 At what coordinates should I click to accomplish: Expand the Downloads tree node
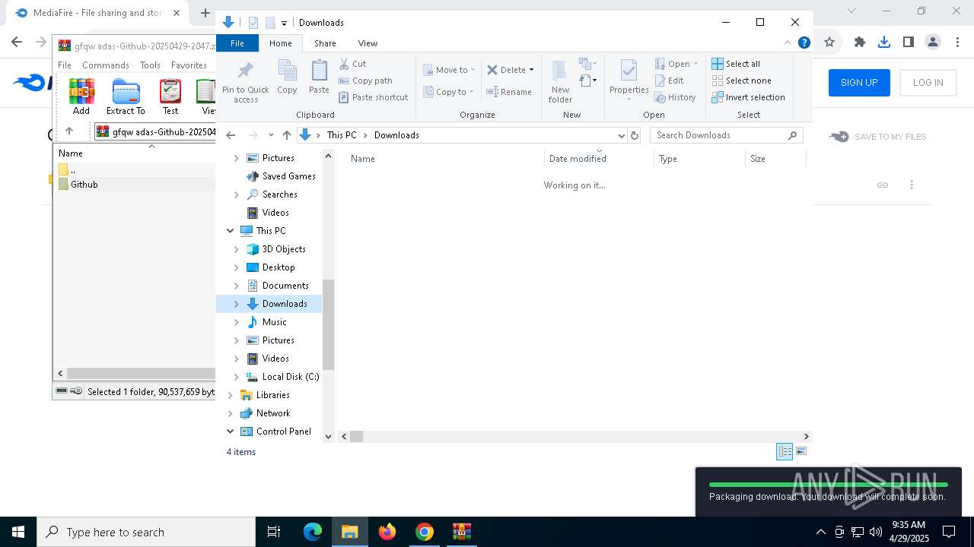click(236, 304)
